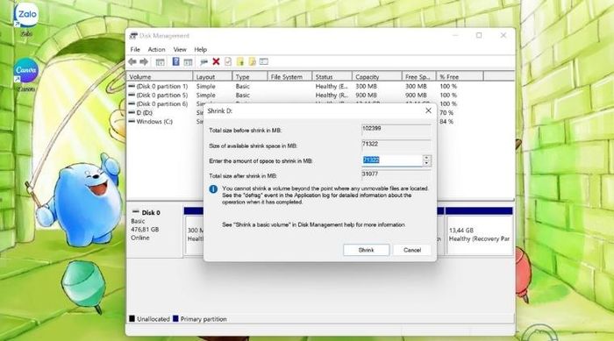Viewport: 614px width, 341px height.
Task: Open the File menu
Action: pyautogui.click(x=135, y=49)
